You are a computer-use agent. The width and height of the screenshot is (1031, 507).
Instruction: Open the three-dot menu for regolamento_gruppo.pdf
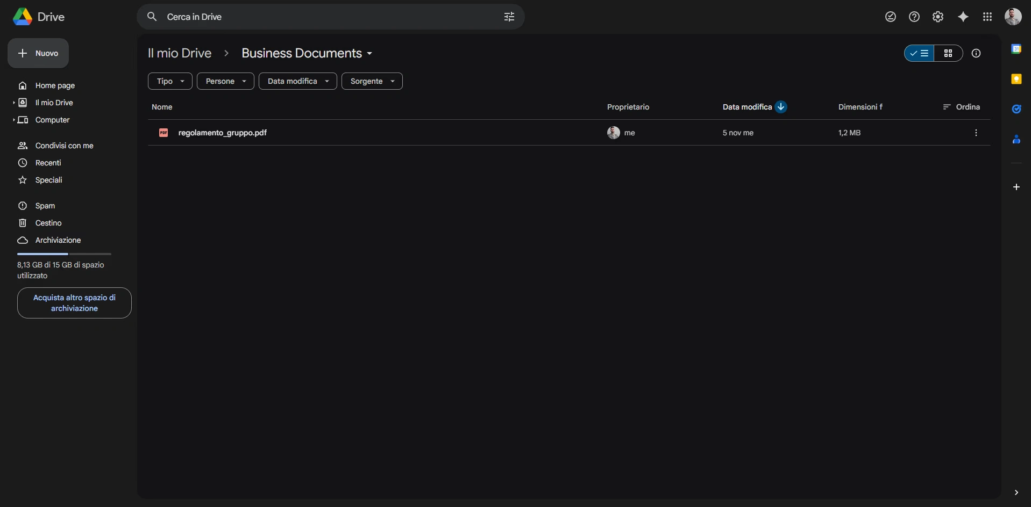(976, 133)
